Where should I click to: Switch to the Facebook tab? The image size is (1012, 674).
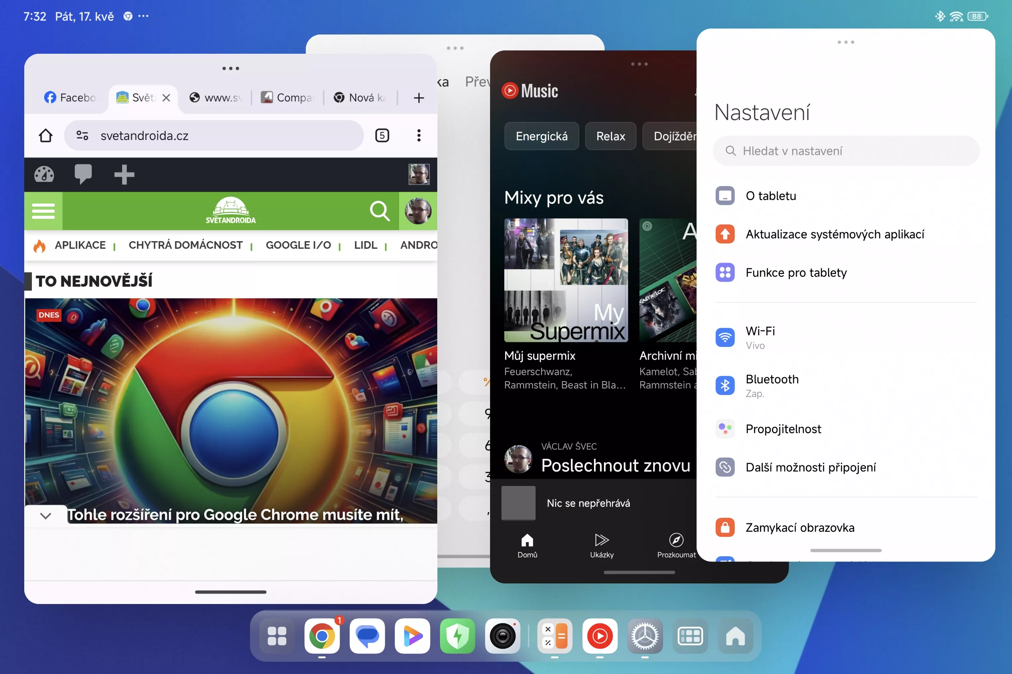70,98
